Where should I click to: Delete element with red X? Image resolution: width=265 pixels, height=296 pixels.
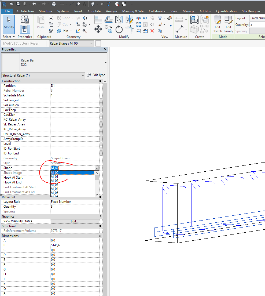pos(152,31)
